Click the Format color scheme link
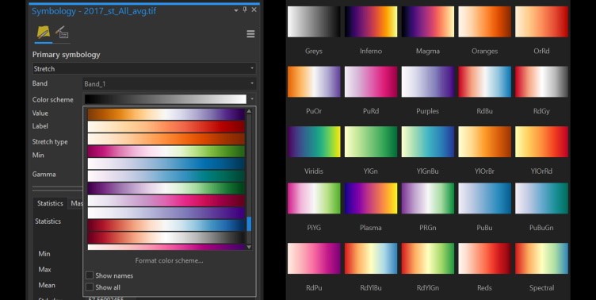596x300 pixels. point(169,260)
